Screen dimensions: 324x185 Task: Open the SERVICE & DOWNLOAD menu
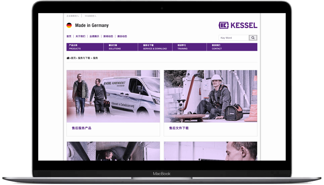tap(155, 47)
